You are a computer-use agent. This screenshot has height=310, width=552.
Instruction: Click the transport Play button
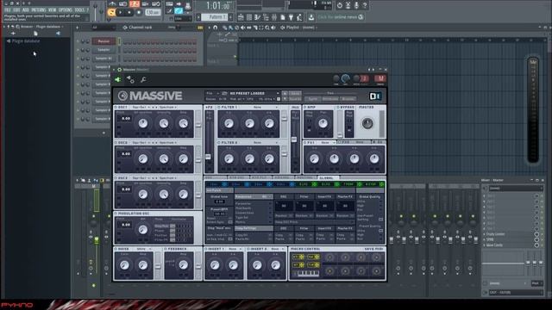tap(121, 12)
